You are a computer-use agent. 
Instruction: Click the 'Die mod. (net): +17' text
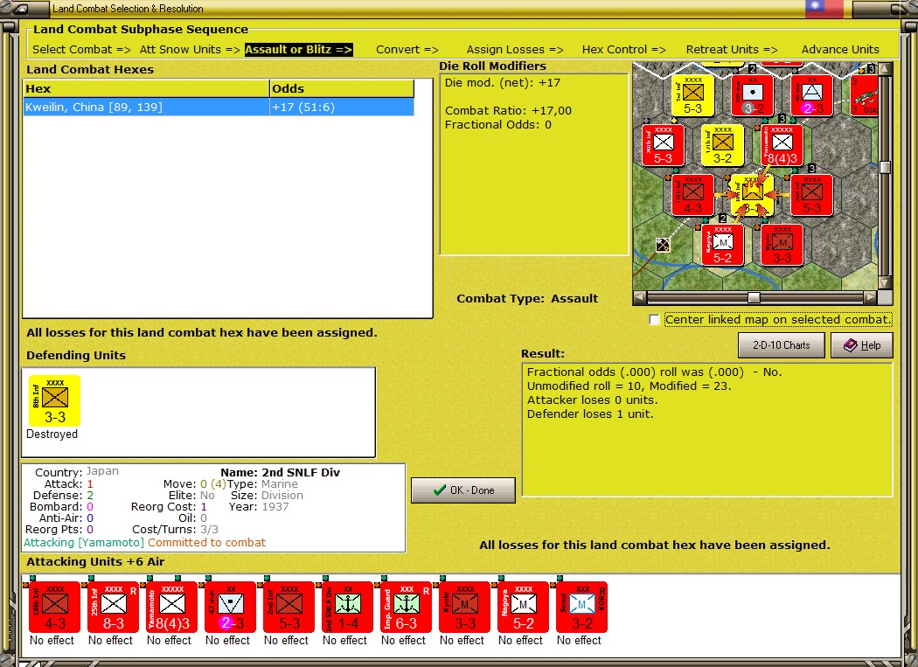(x=503, y=82)
